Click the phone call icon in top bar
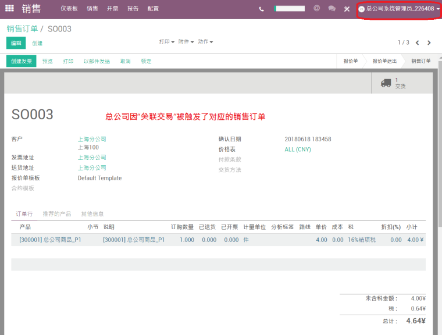 pos(261,9)
